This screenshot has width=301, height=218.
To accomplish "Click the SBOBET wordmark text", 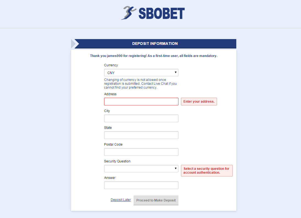I will [161, 13].
